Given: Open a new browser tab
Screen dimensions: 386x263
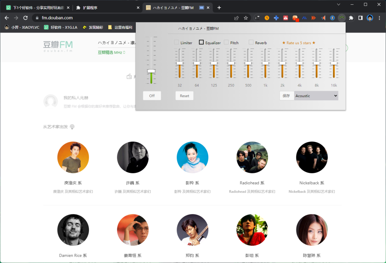Looking at the screenshot, I should (x=219, y=8).
